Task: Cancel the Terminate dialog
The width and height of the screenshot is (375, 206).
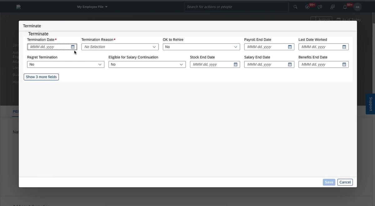Action: click(x=345, y=182)
